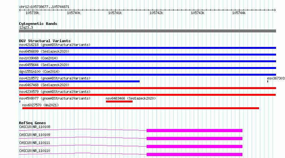Click the chr12:105738677..105744871 coordinate label
The width and height of the screenshot is (285, 158).
click(44, 7)
